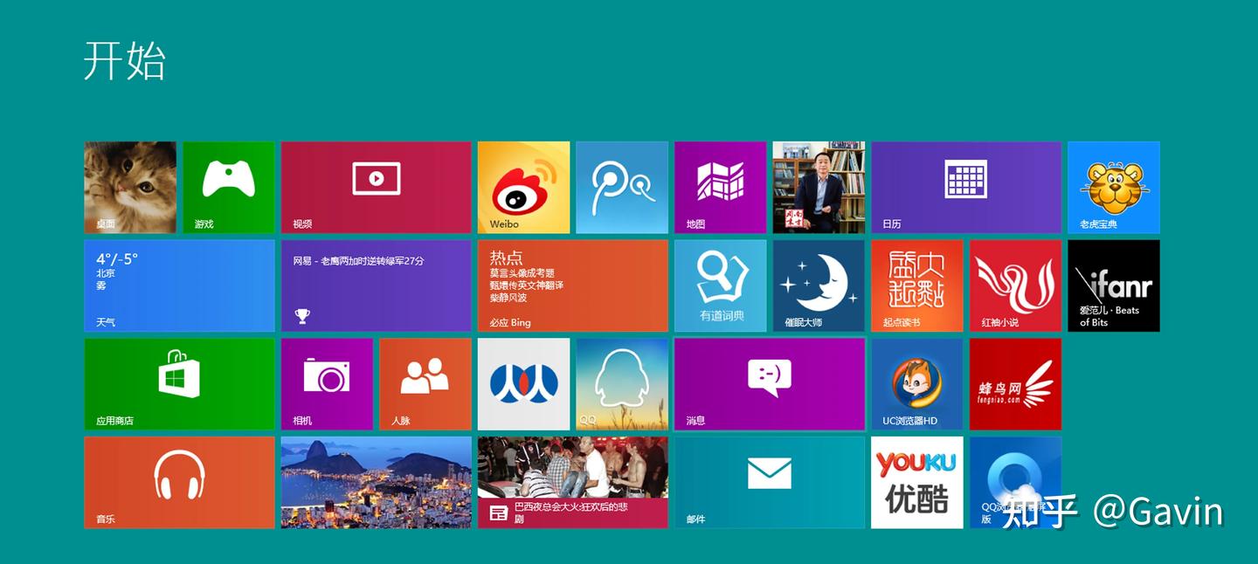This screenshot has height=564, width=1258.
Task: Launch the 催眠大师 sleep app tile
Action: click(x=819, y=285)
